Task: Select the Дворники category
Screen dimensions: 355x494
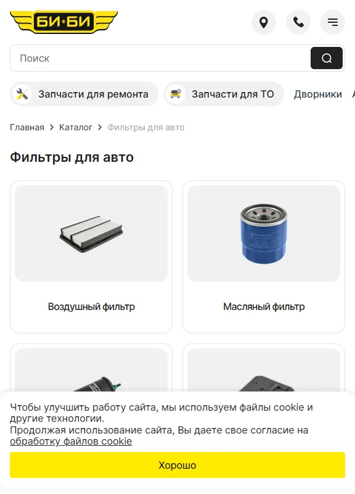Action: tap(317, 94)
